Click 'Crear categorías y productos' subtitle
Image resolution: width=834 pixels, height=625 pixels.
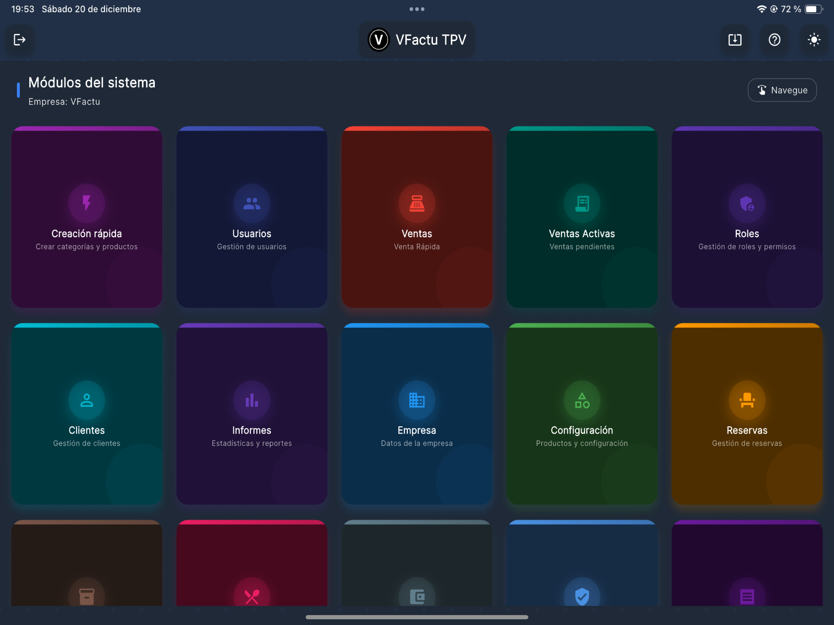coord(87,247)
